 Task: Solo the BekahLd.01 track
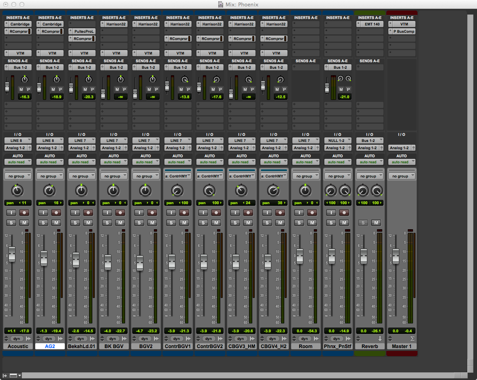[75, 223]
